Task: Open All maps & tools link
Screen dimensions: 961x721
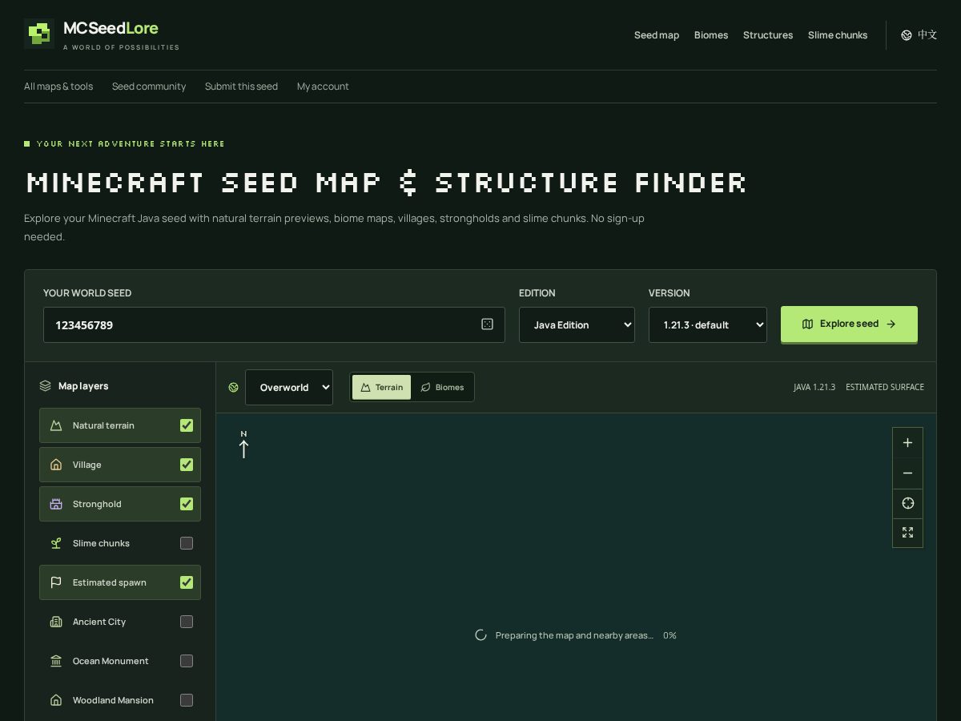Action: pos(58,87)
